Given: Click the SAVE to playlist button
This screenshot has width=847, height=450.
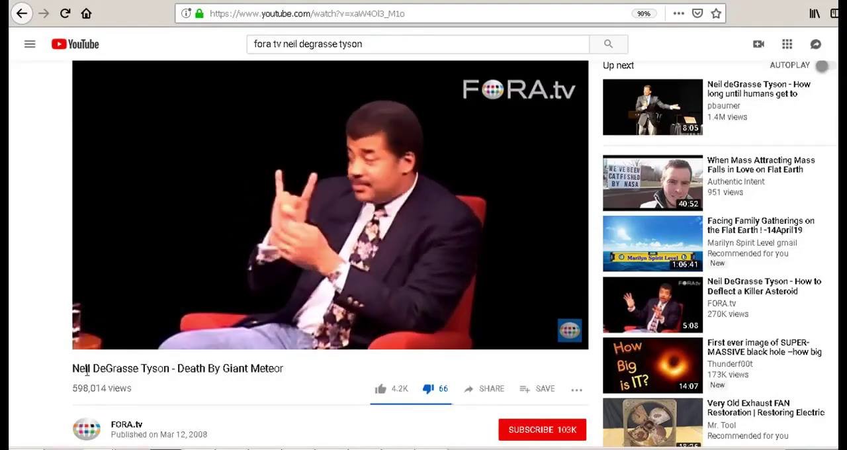Looking at the screenshot, I should [537, 389].
